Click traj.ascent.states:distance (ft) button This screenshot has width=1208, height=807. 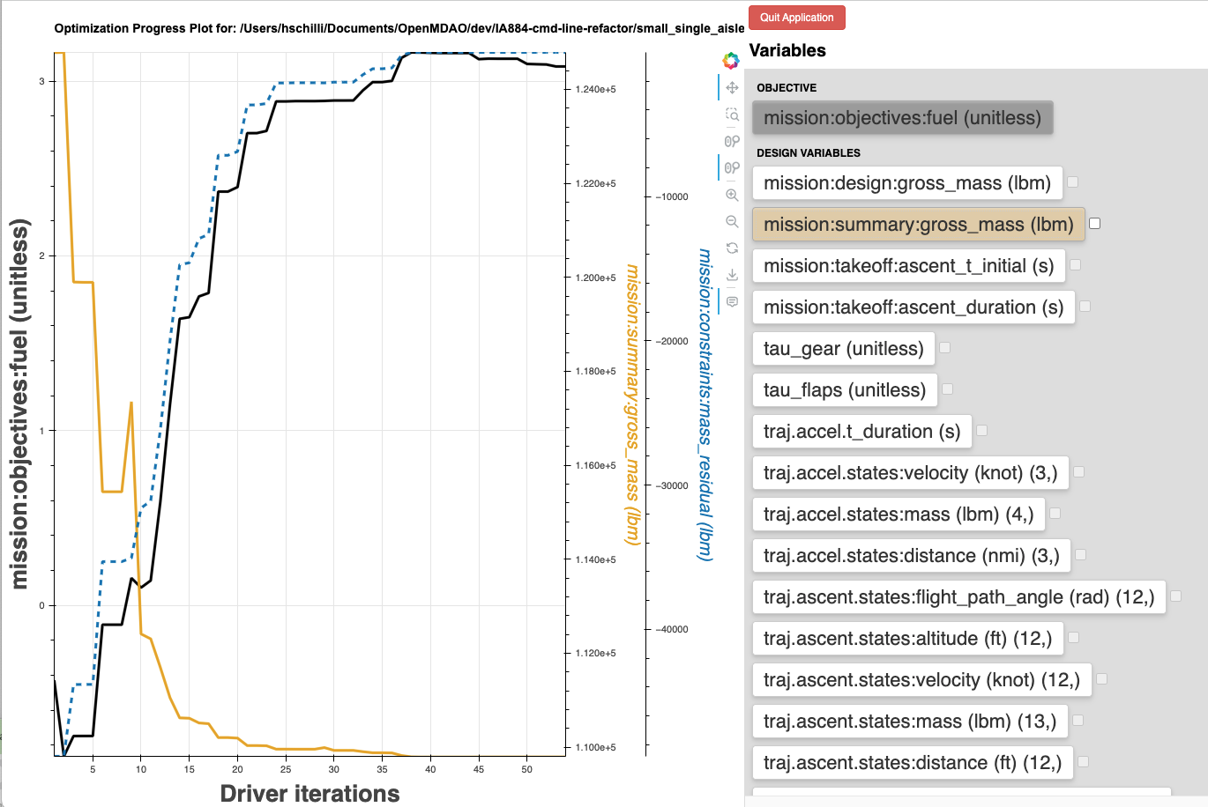913,763
